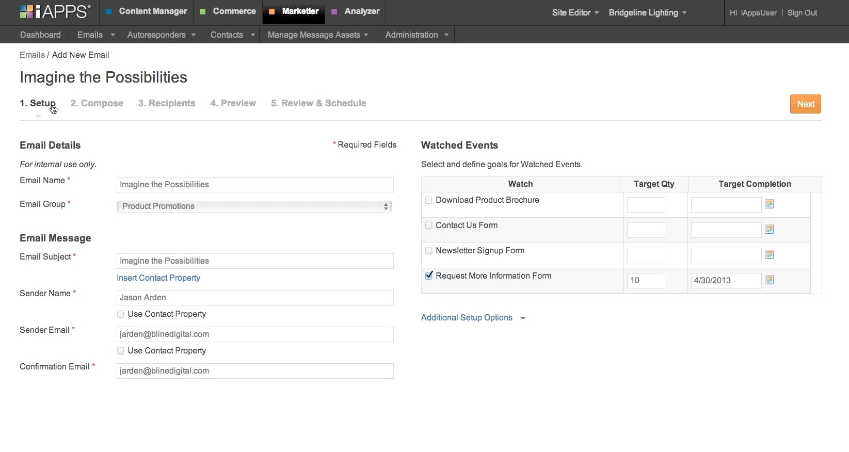Click the purple Analyzer square icon

(x=334, y=12)
